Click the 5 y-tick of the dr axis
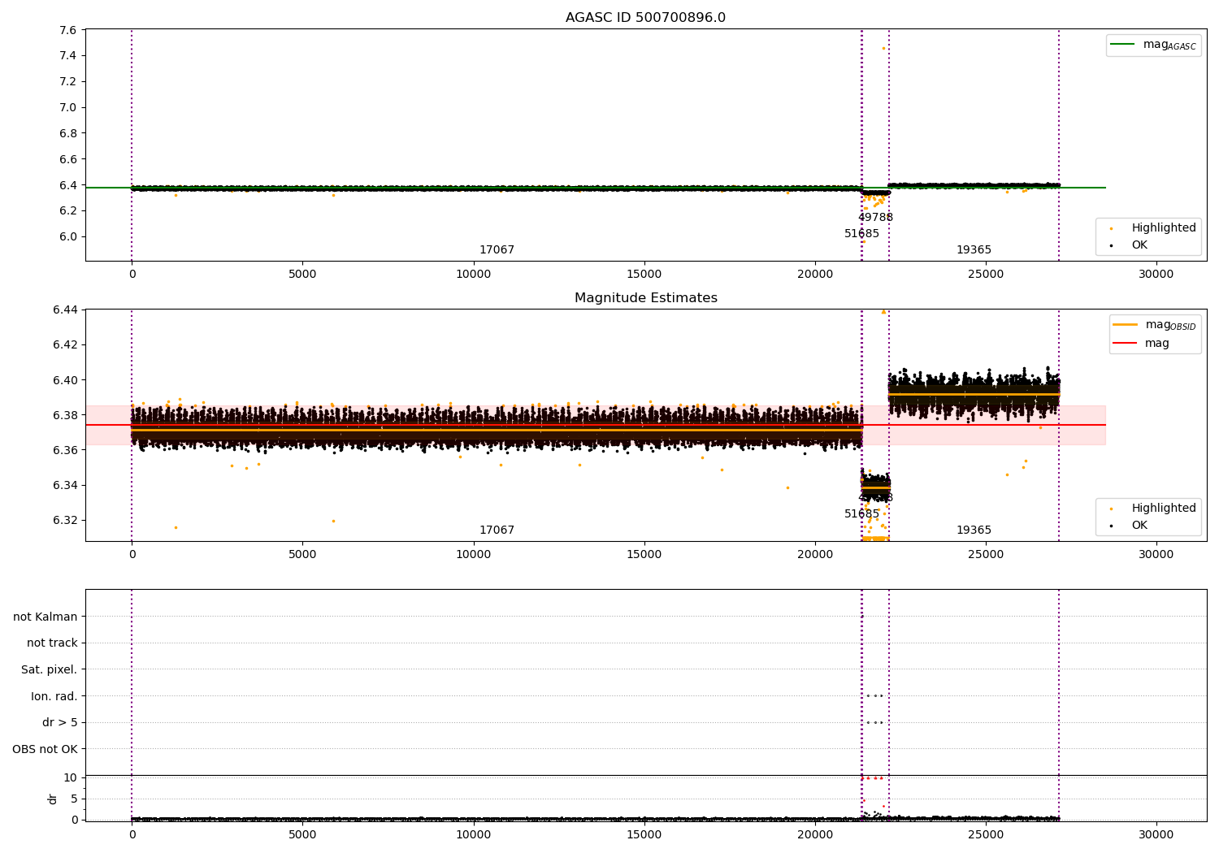 click(x=74, y=799)
